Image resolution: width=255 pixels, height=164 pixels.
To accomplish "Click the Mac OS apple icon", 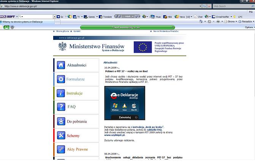I will coord(134,106).
